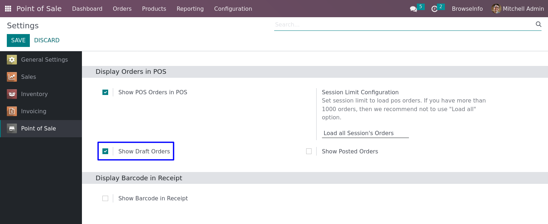Click the activities badge showing 2
Screen dimensions: 548x224
coord(441,6)
